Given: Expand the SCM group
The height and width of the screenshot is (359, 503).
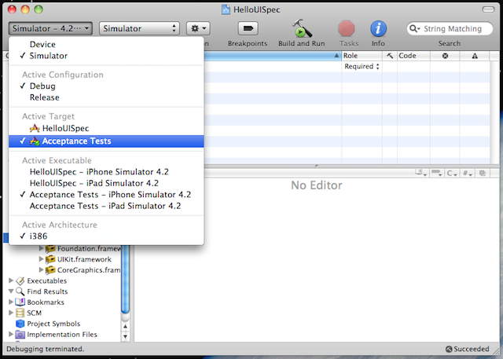Looking at the screenshot, I should (x=11, y=313).
